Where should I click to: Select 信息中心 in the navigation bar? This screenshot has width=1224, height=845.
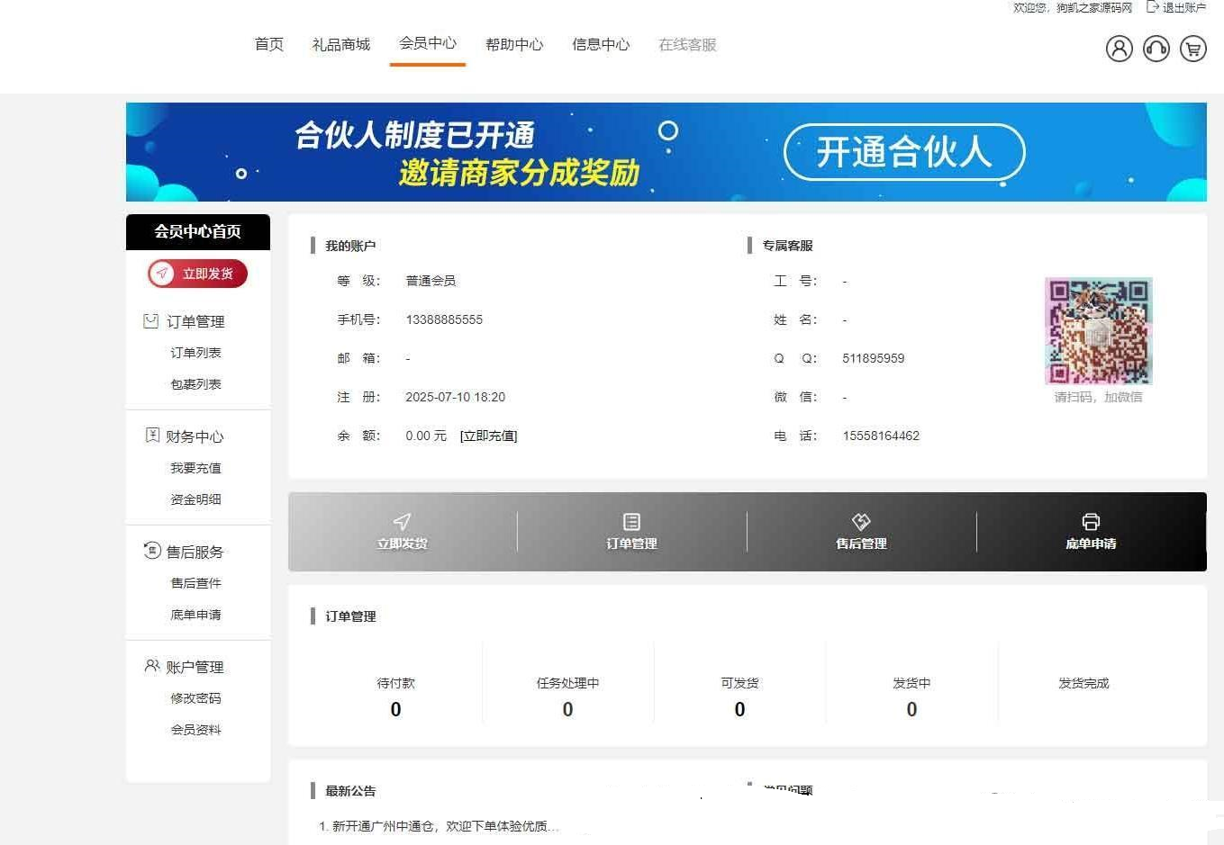point(601,43)
